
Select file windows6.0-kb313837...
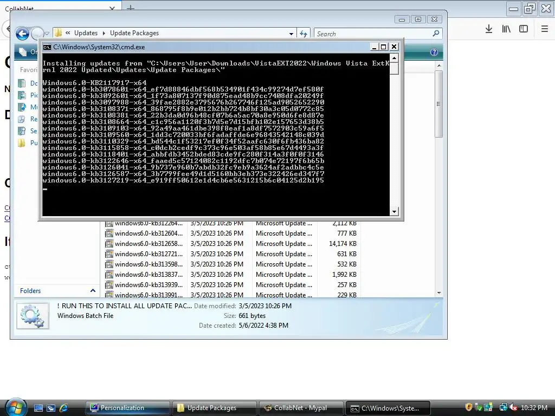pyautogui.click(x=149, y=275)
